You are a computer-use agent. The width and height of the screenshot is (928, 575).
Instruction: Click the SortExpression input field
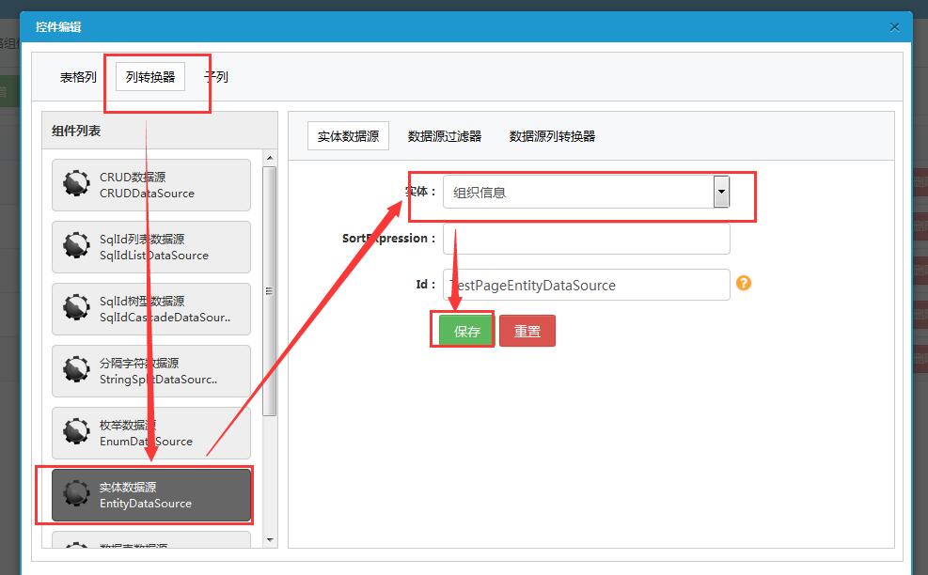pos(587,239)
